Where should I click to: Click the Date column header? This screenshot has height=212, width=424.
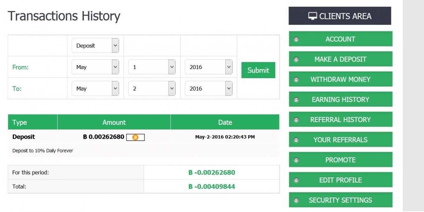click(225, 122)
